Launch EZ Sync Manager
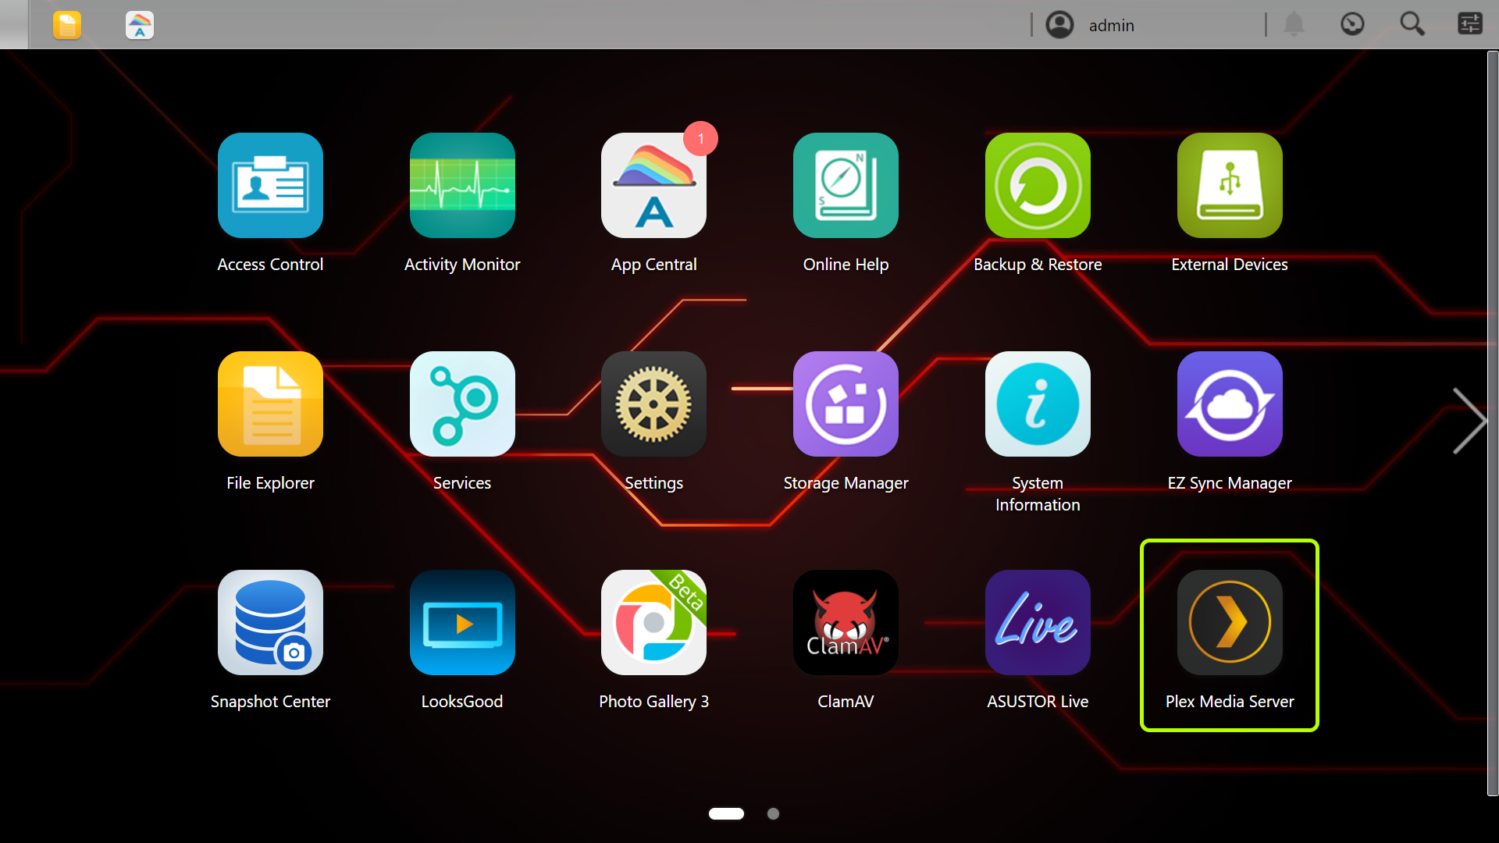 1230,404
